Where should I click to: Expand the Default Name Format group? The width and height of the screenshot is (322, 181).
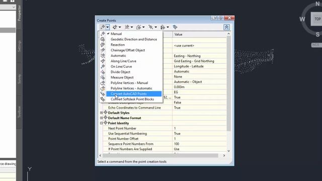(x=101, y=118)
